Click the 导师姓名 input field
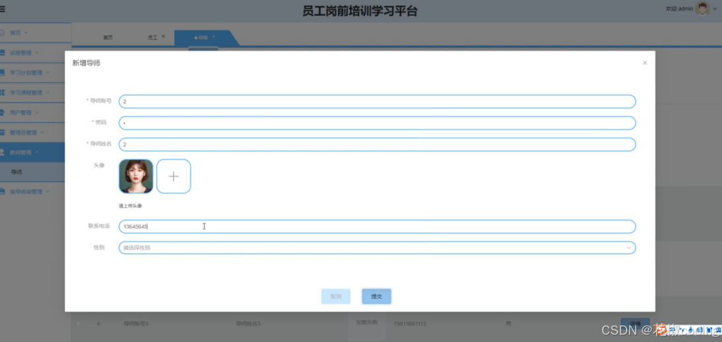The image size is (722, 342). [377, 144]
